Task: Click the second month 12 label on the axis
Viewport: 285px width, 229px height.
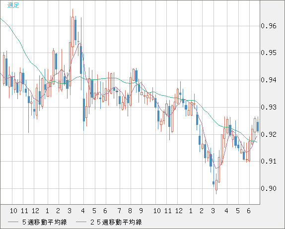Action: coord(179,211)
